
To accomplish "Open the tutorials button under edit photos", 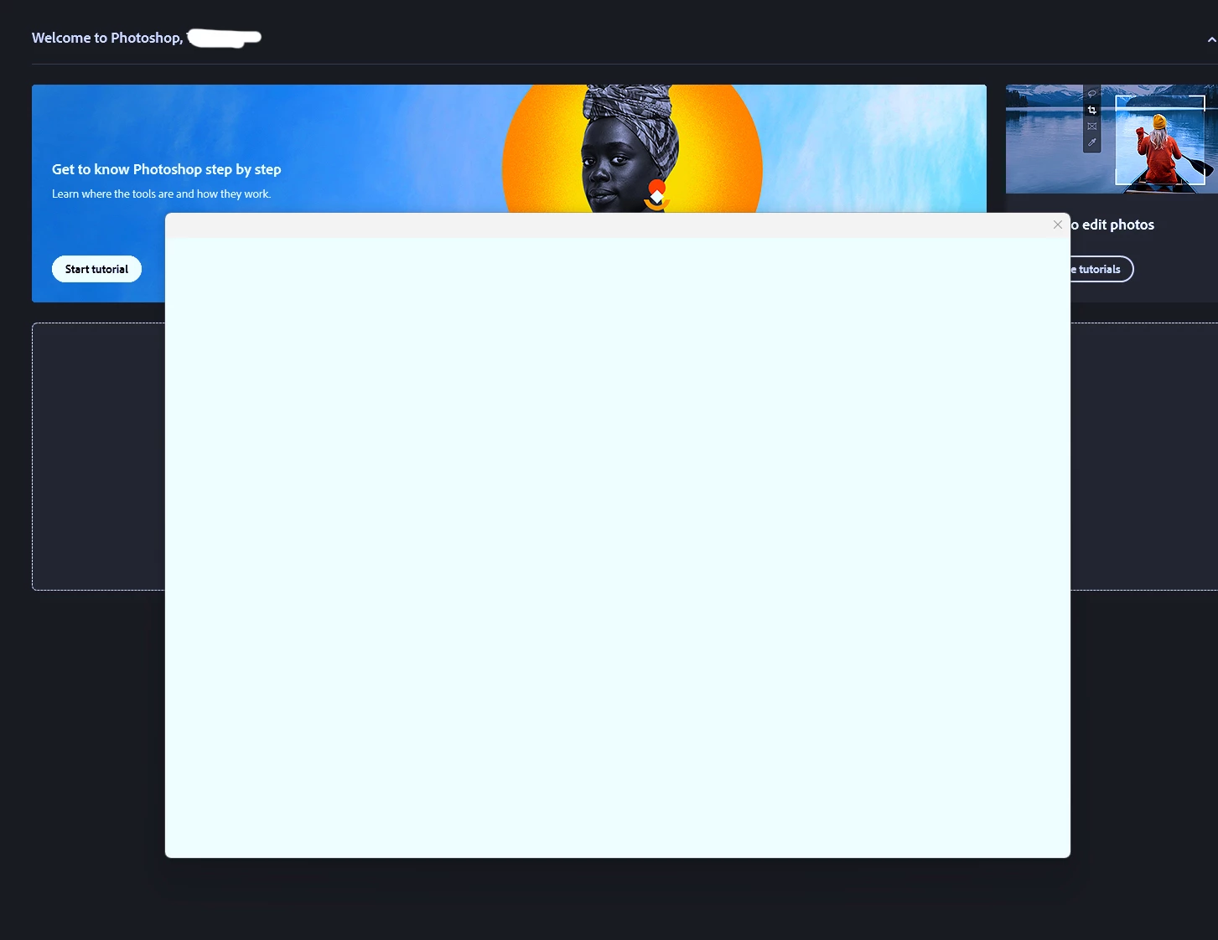I will tap(1101, 269).
